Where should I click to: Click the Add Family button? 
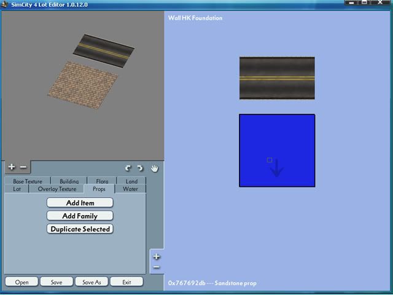pyautogui.click(x=80, y=216)
